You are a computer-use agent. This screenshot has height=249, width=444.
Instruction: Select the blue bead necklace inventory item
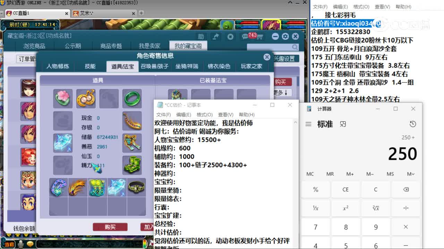(x=59, y=187)
